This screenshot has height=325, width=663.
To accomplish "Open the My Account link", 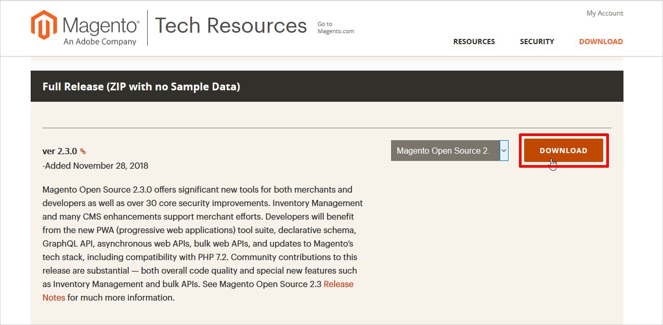I will tap(605, 13).
